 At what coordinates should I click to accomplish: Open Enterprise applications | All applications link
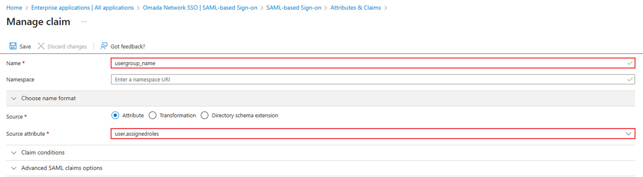coord(82,7)
